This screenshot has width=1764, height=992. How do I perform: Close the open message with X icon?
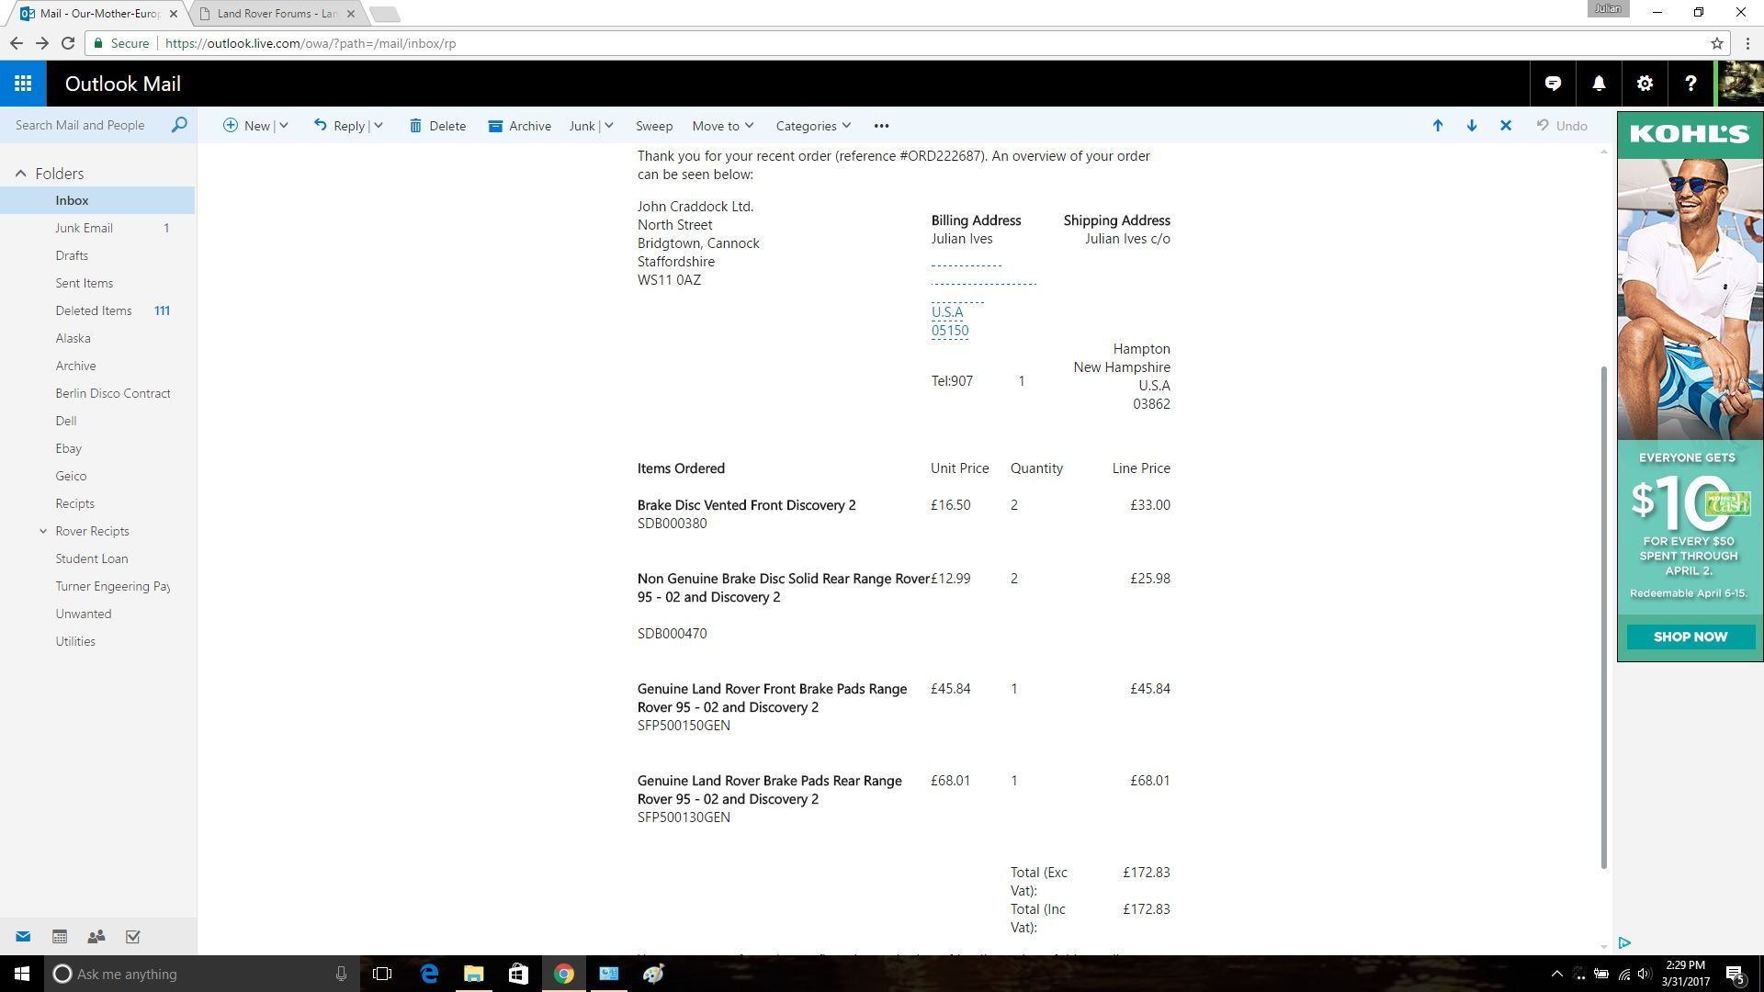coord(1506,126)
